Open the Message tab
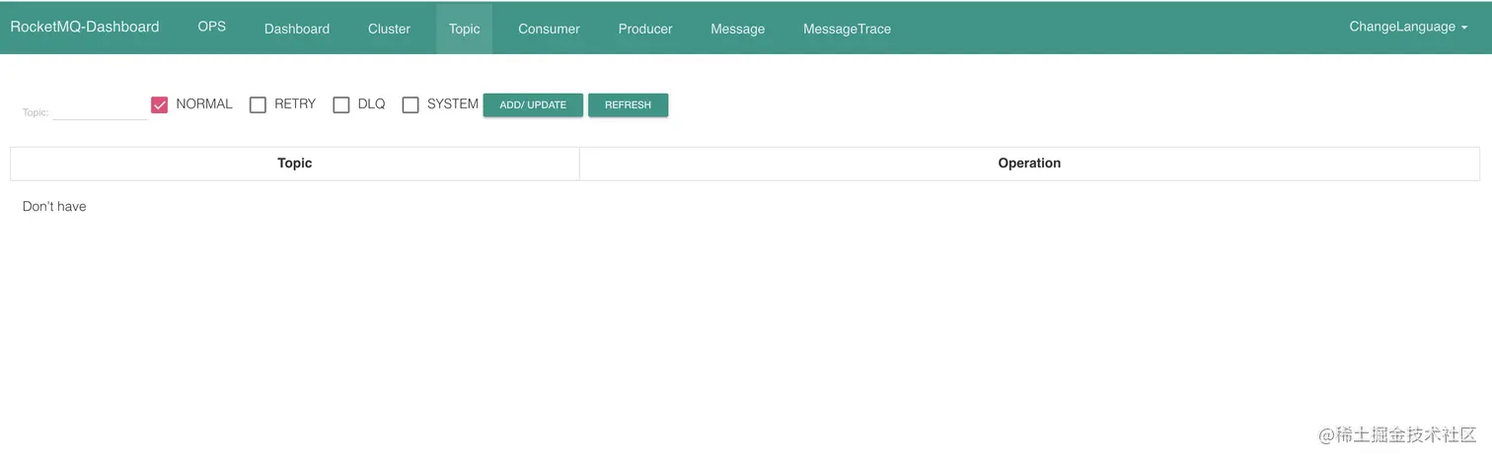Viewport: 1492px width, 460px height. point(738,29)
